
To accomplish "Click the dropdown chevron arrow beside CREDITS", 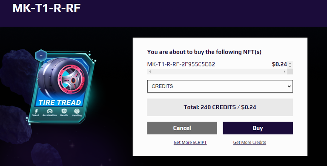I will coord(289,86).
